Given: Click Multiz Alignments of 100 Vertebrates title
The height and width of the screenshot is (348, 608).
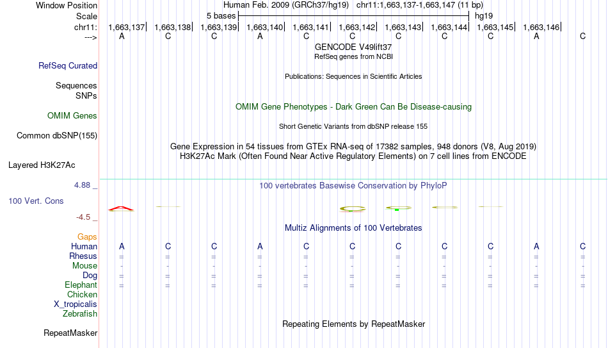Looking at the screenshot, I should (x=353, y=228).
